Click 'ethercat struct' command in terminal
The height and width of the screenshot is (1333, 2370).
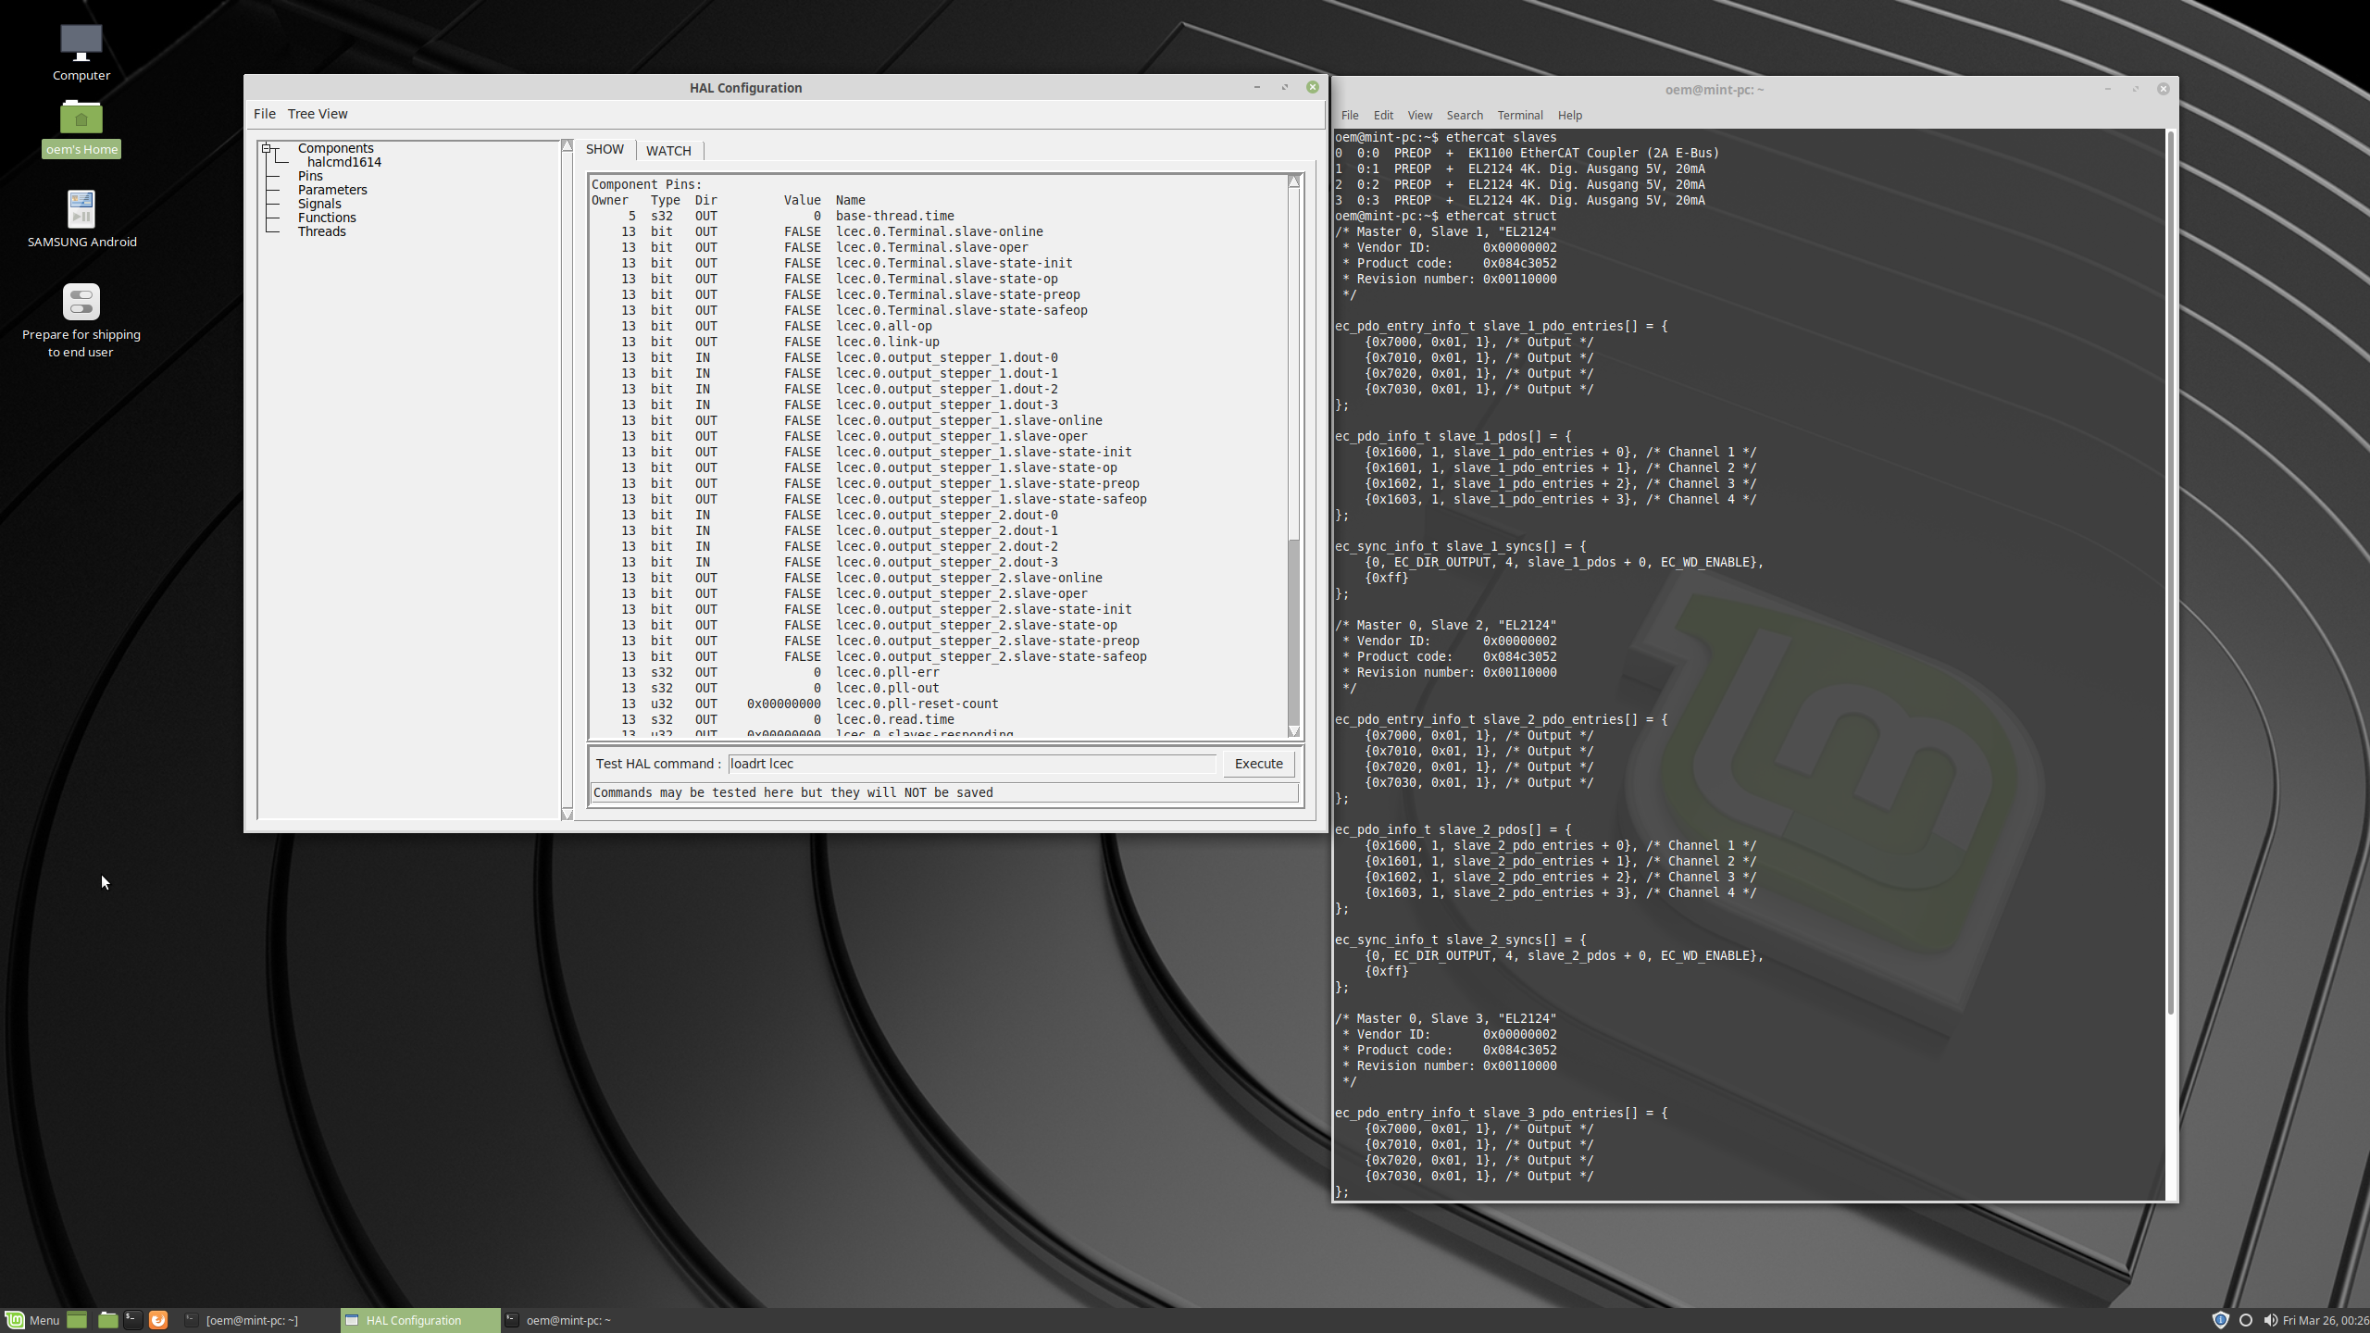[x=1501, y=216]
